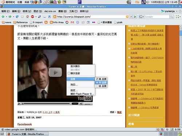Open the gtalk bookmark
This screenshot has width=182, height=136.
click(x=118, y=22)
